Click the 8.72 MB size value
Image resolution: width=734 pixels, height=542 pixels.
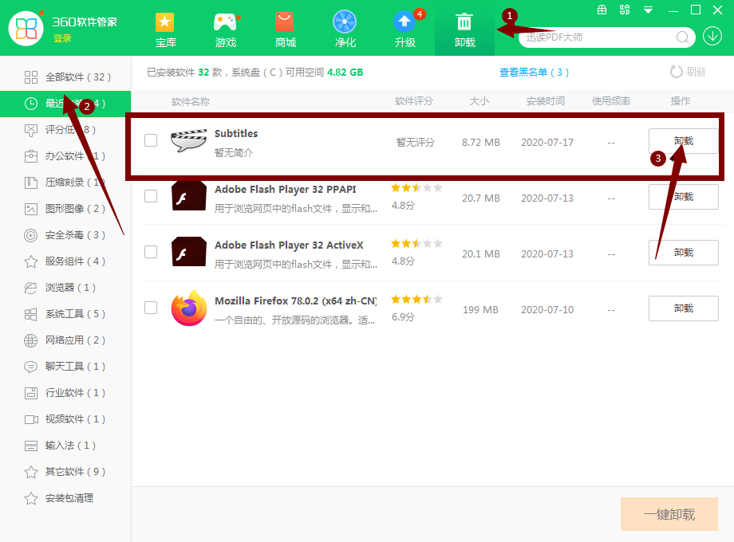tap(481, 142)
